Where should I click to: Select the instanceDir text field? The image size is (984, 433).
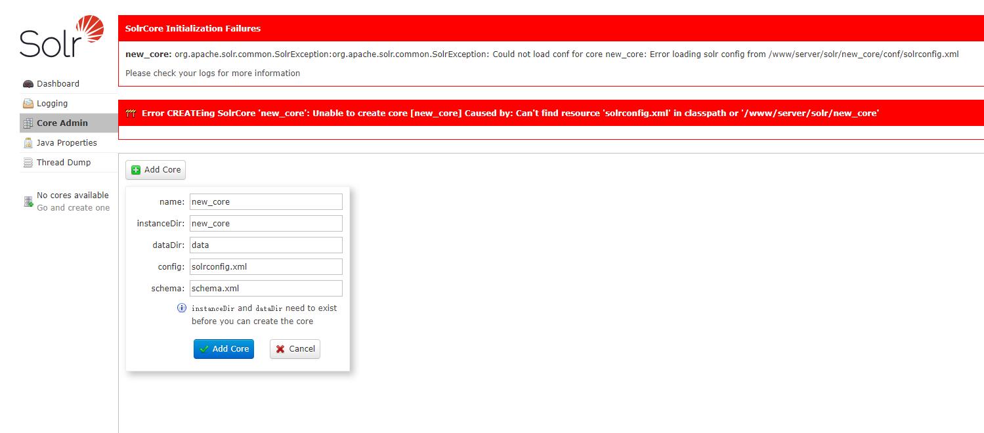265,223
